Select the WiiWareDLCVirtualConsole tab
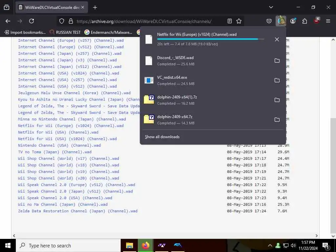This screenshot has width=336, height=252. click(x=52, y=7)
